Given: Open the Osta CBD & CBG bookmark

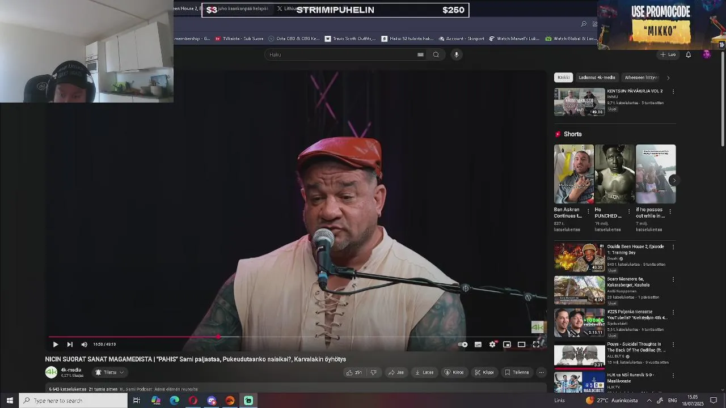Looking at the screenshot, I should click(x=294, y=39).
